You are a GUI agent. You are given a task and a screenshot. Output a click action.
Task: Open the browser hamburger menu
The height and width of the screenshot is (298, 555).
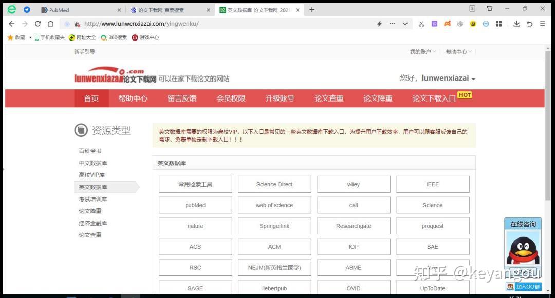pyautogui.click(x=542, y=24)
